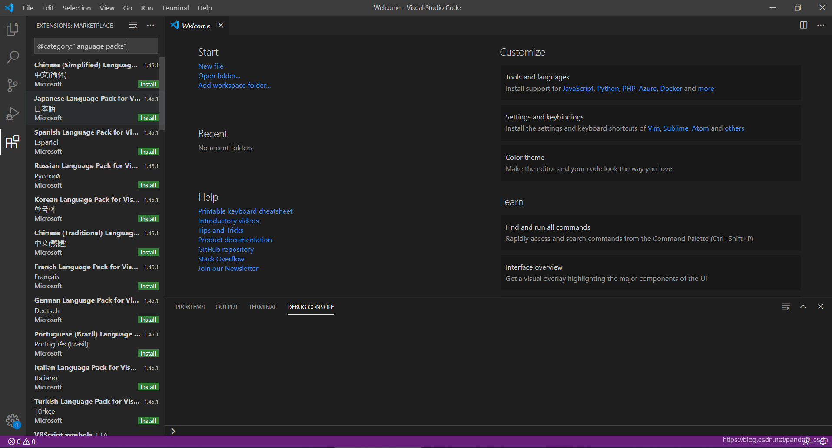Close the bottom panel

pos(820,306)
